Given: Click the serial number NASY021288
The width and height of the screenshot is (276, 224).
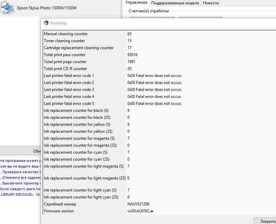Looking at the screenshot, I should click(x=138, y=204).
